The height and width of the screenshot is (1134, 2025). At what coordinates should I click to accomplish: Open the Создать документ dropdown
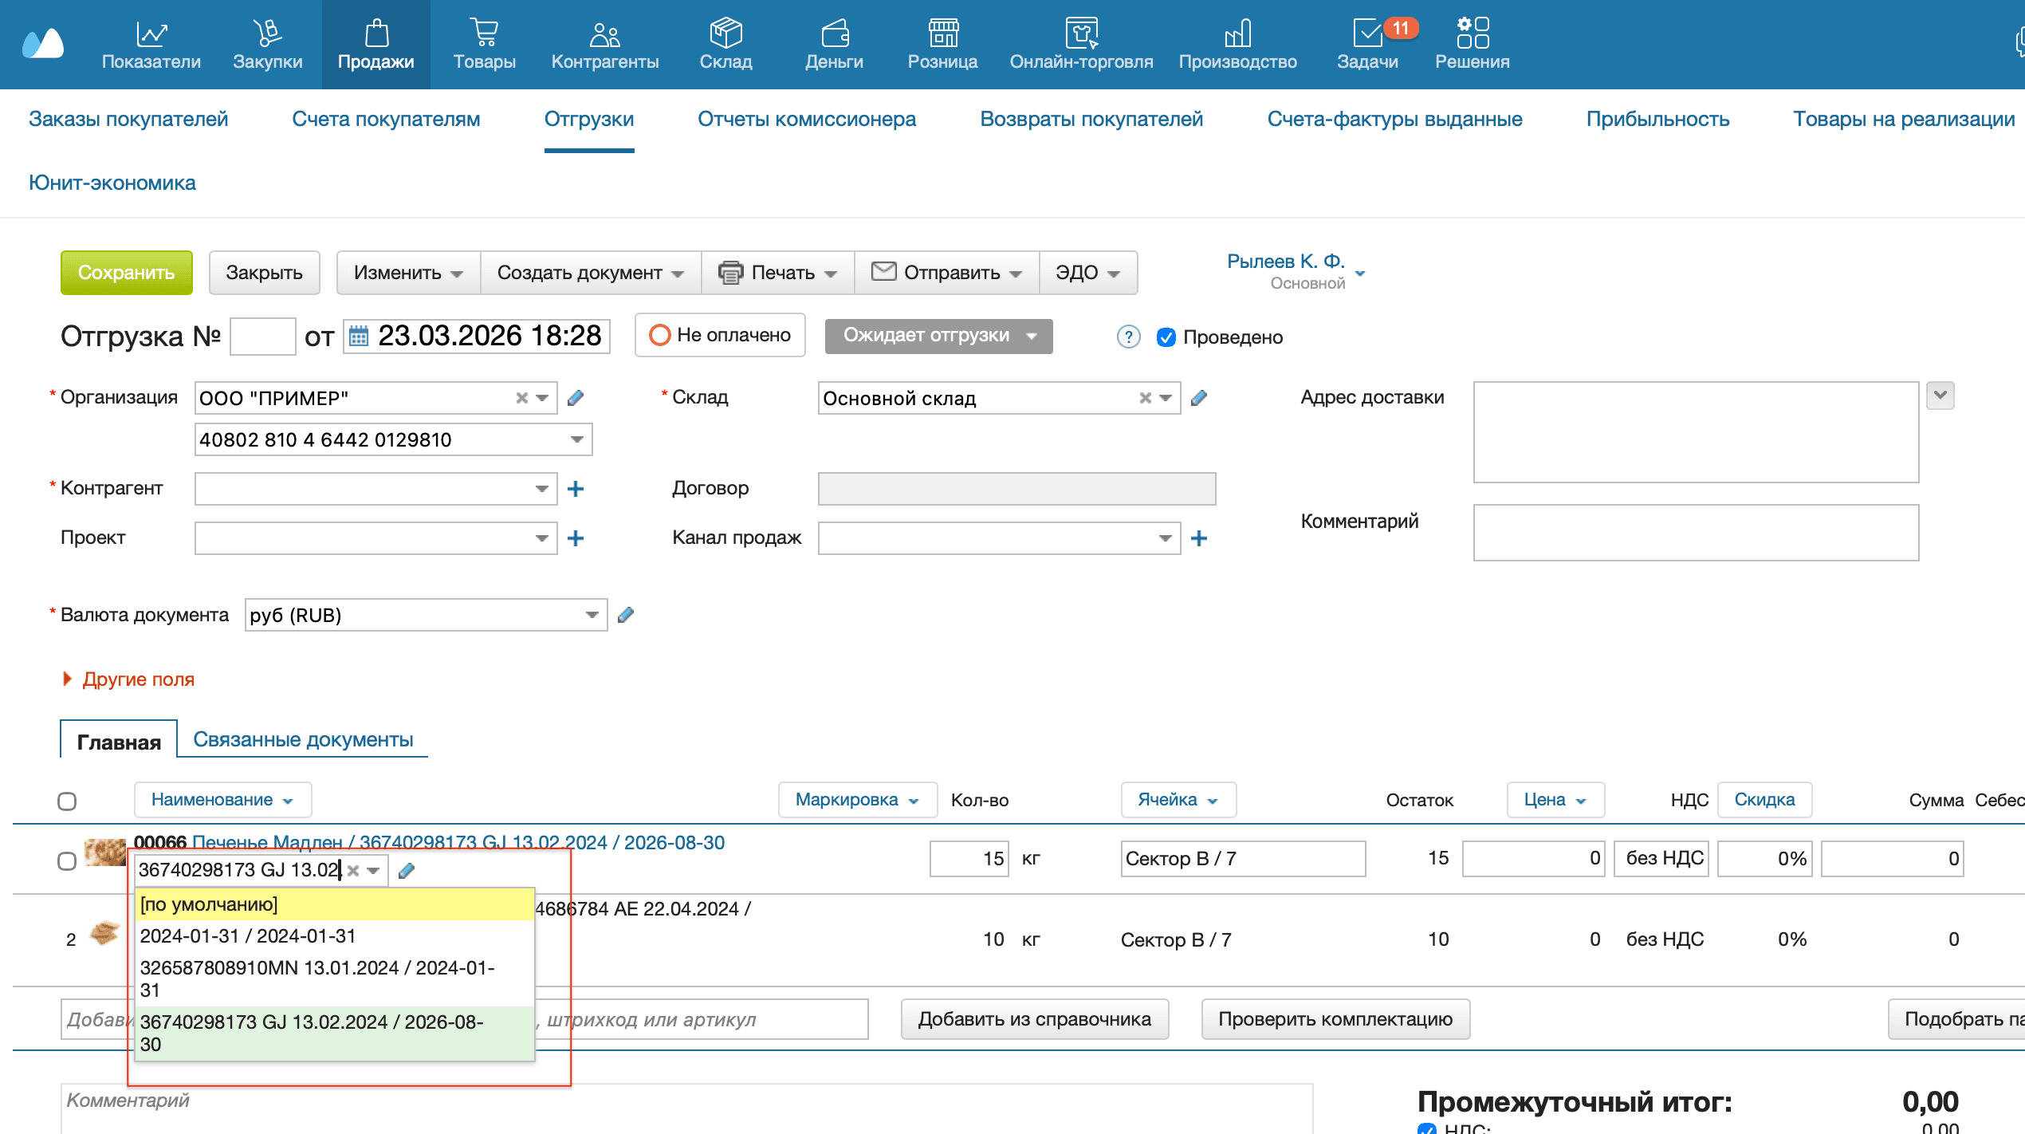tap(590, 273)
